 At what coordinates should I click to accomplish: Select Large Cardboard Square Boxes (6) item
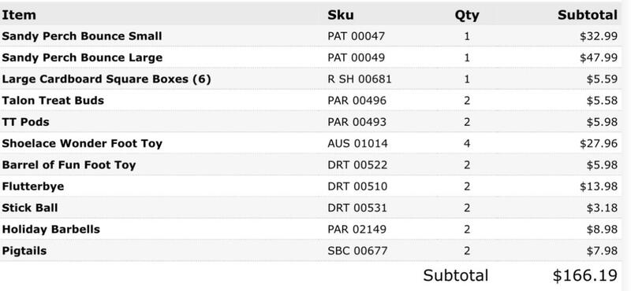point(106,79)
